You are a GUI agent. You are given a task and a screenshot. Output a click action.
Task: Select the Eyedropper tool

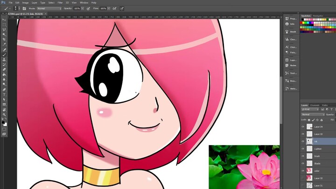click(4, 45)
